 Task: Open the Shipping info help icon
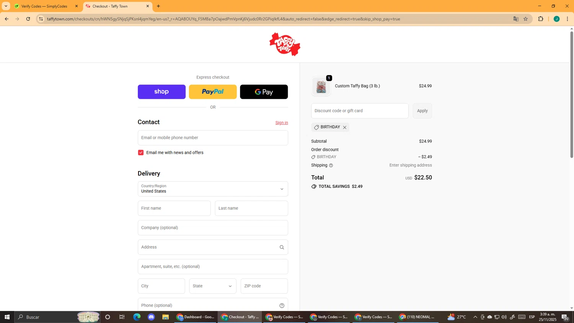pyautogui.click(x=331, y=165)
